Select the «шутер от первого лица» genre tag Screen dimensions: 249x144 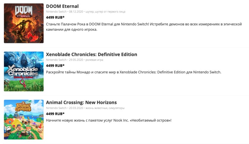110,12
